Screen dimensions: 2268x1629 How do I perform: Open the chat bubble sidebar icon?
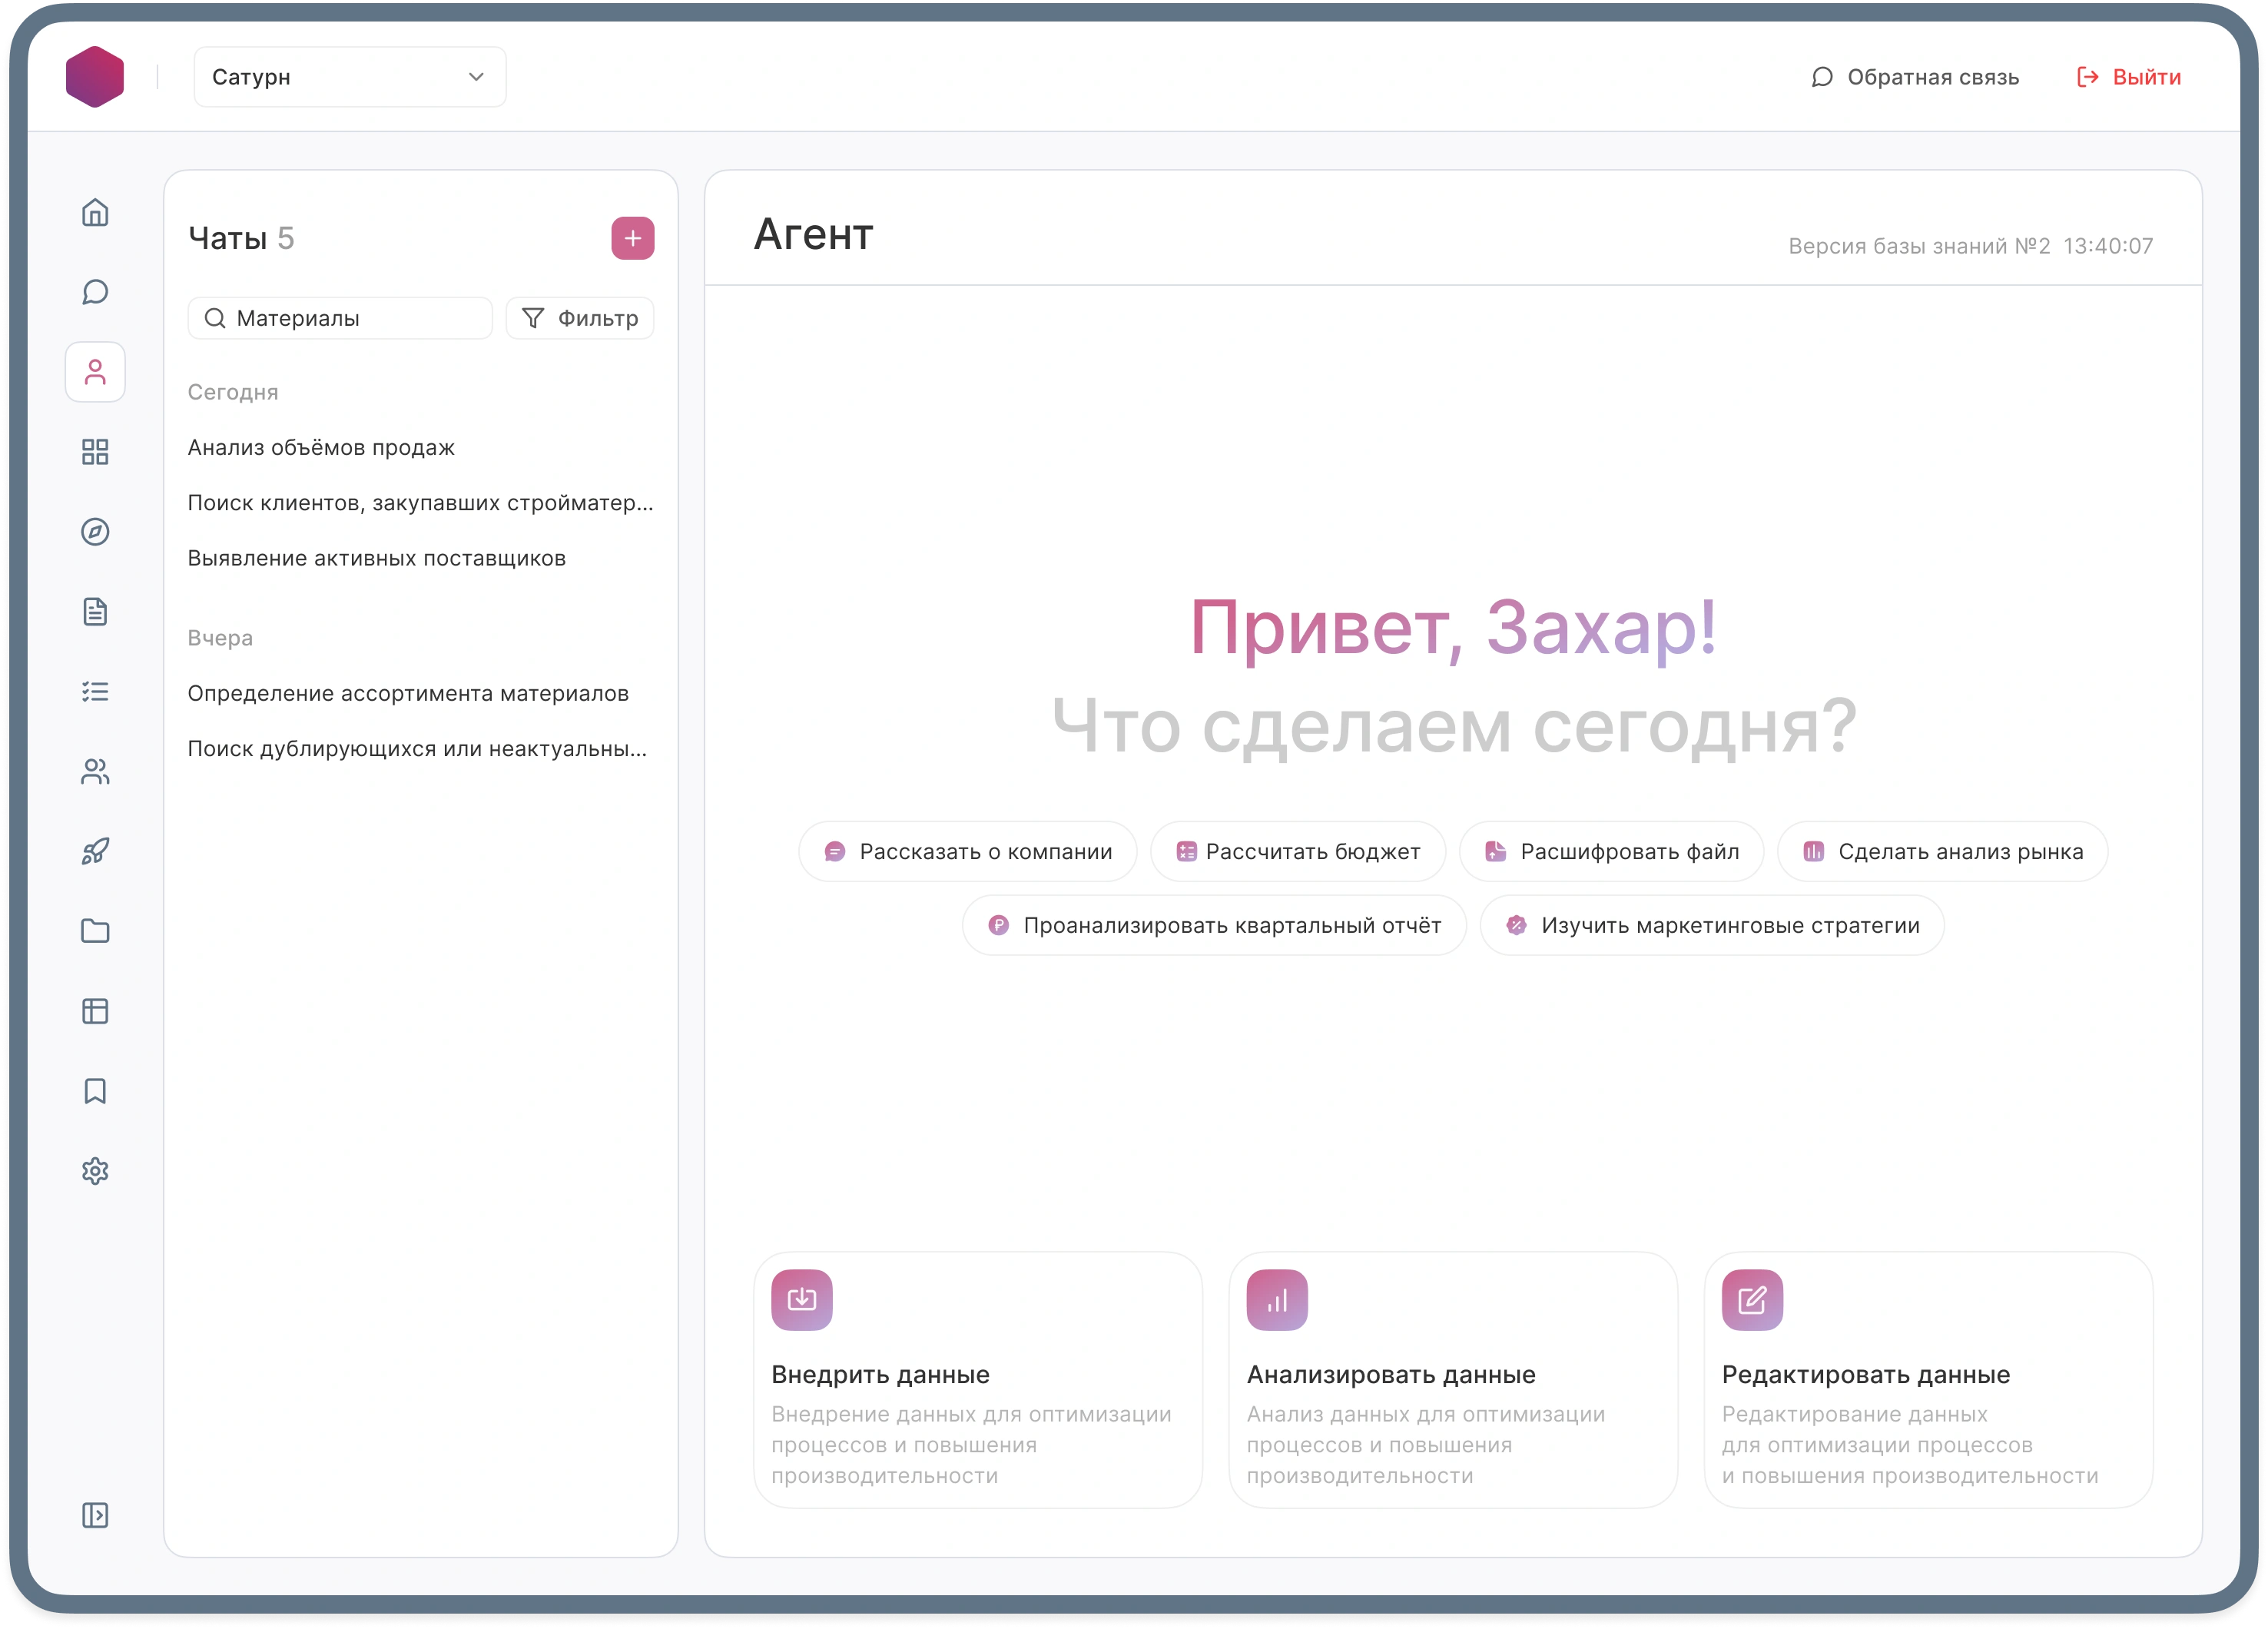(95, 292)
